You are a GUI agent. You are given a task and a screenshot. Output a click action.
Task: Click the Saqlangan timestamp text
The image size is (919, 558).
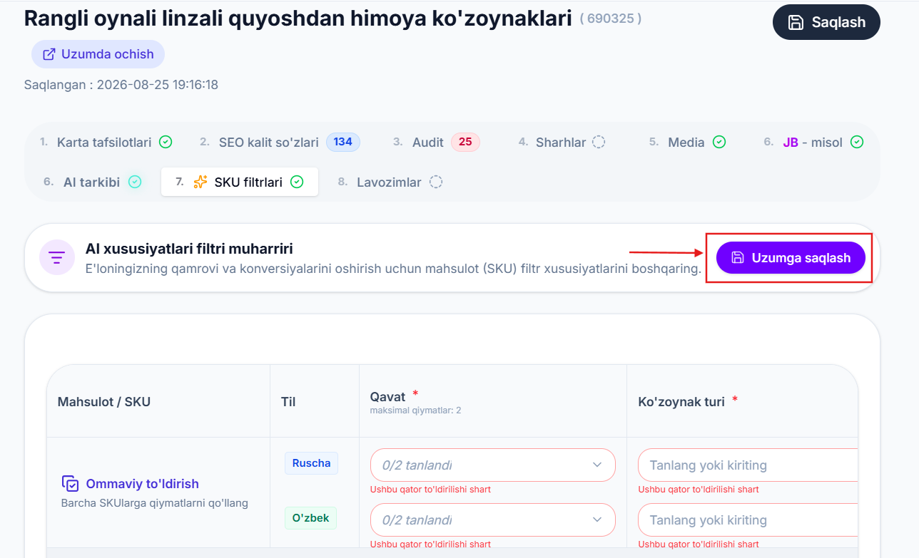click(121, 85)
